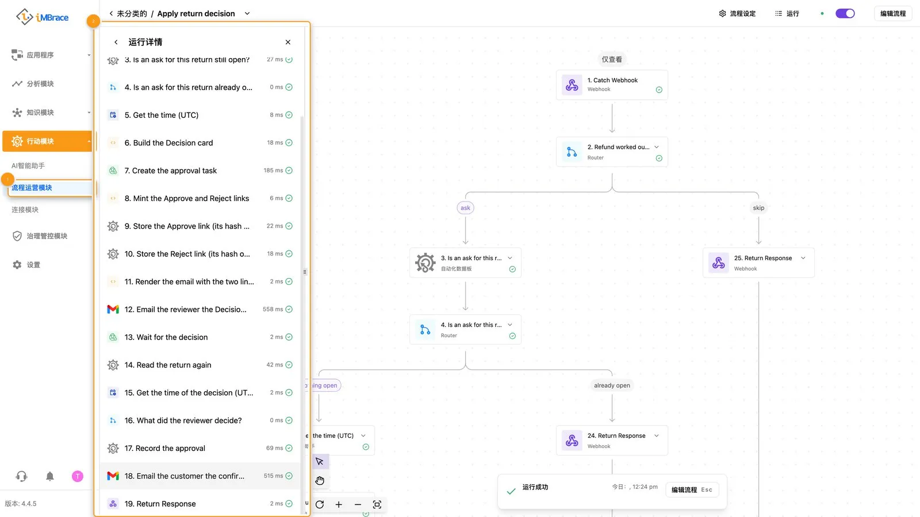The width and height of the screenshot is (920, 517).
Task: Open 连接模块 submenu item
Action: tap(25, 210)
